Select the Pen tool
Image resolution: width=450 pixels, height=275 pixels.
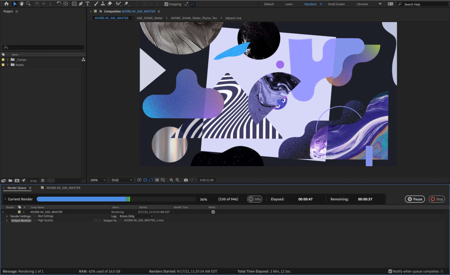click(81, 4)
